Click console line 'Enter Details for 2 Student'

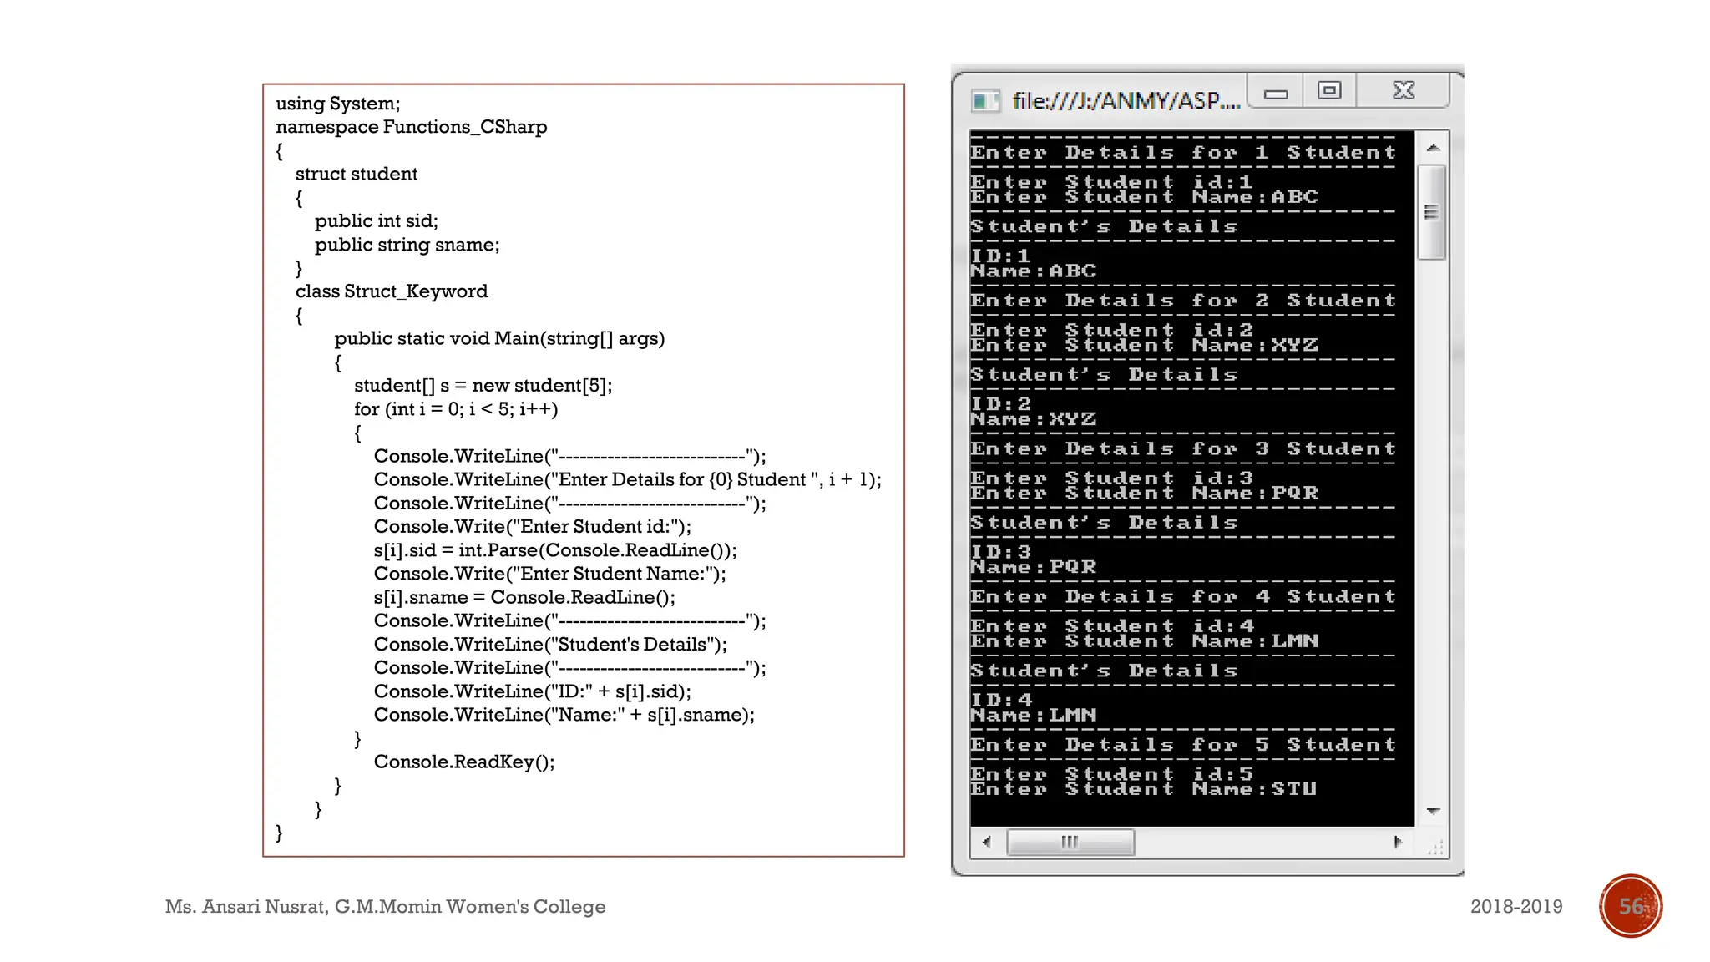click(x=1183, y=301)
